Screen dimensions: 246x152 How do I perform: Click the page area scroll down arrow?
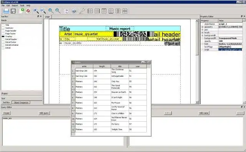click(197, 102)
